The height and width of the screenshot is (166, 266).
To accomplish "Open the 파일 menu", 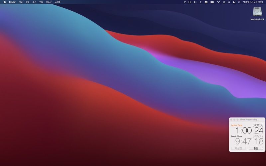I will pos(21,2).
